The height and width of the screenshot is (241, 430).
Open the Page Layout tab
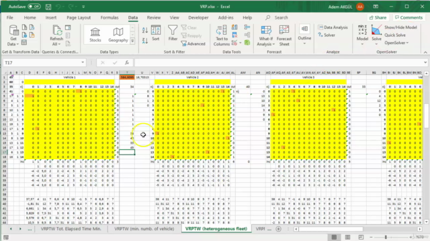point(79,17)
